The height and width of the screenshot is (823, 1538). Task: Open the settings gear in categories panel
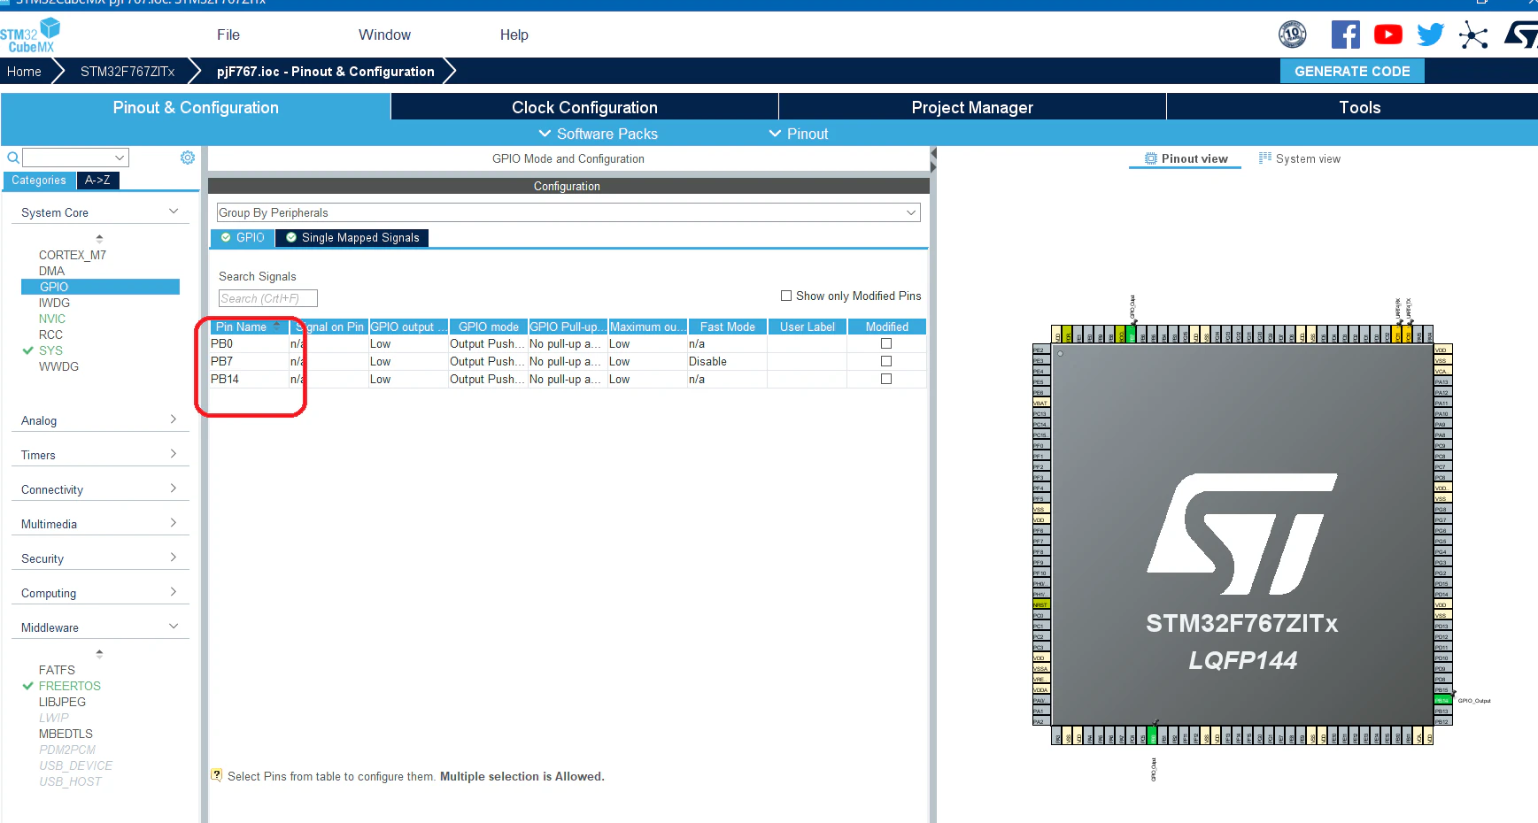(x=188, y=158)
